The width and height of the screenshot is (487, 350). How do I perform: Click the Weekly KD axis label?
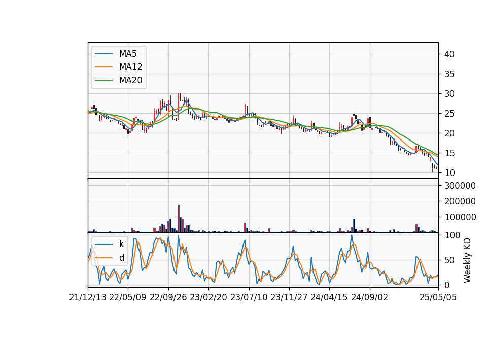tap(467, 261)
